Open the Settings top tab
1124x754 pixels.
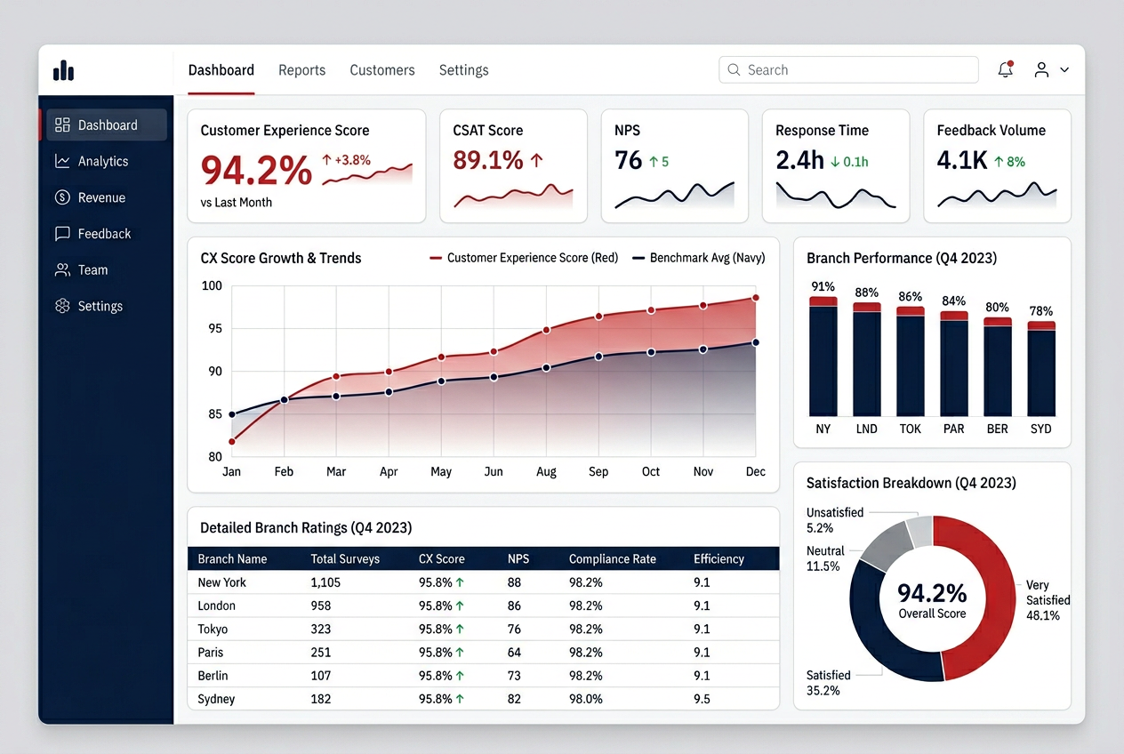[464, 70]
